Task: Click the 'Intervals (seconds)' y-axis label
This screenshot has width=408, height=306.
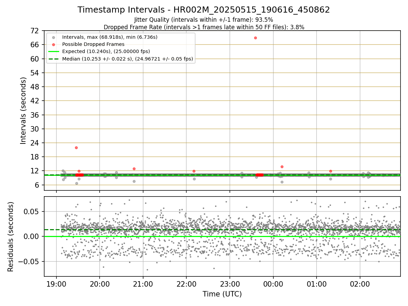Action: pos(23,111)
